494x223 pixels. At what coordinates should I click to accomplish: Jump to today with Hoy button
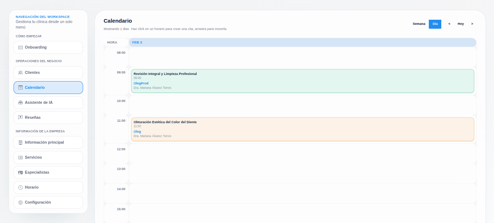461,24
